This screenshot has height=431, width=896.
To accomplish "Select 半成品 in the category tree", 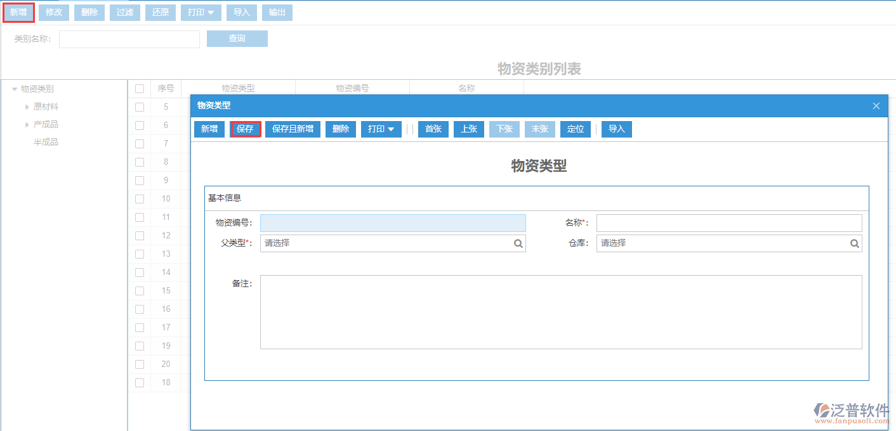I will [43, 142].
